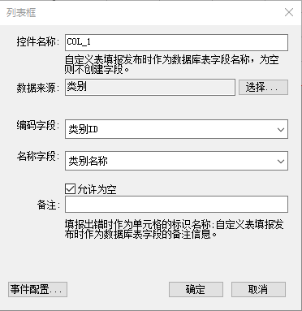Expand the 名称字段 dropdown arrow

[x=281, y=162]
